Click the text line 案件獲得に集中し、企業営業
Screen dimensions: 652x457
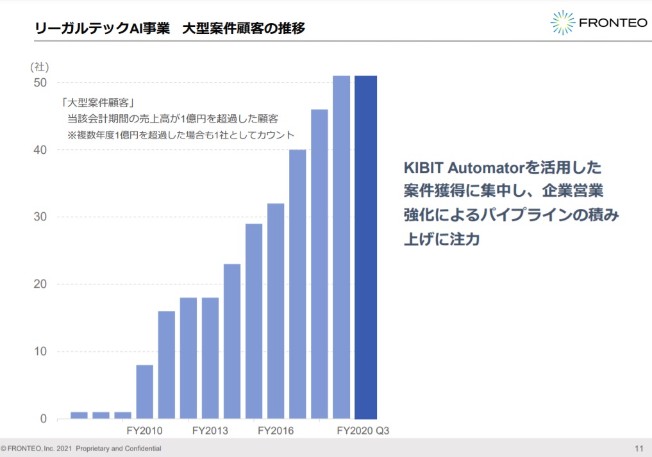click(503, 191)
